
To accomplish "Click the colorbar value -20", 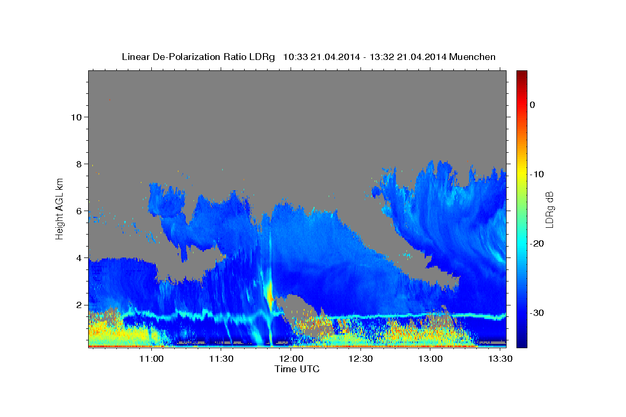I will [537, 243].
